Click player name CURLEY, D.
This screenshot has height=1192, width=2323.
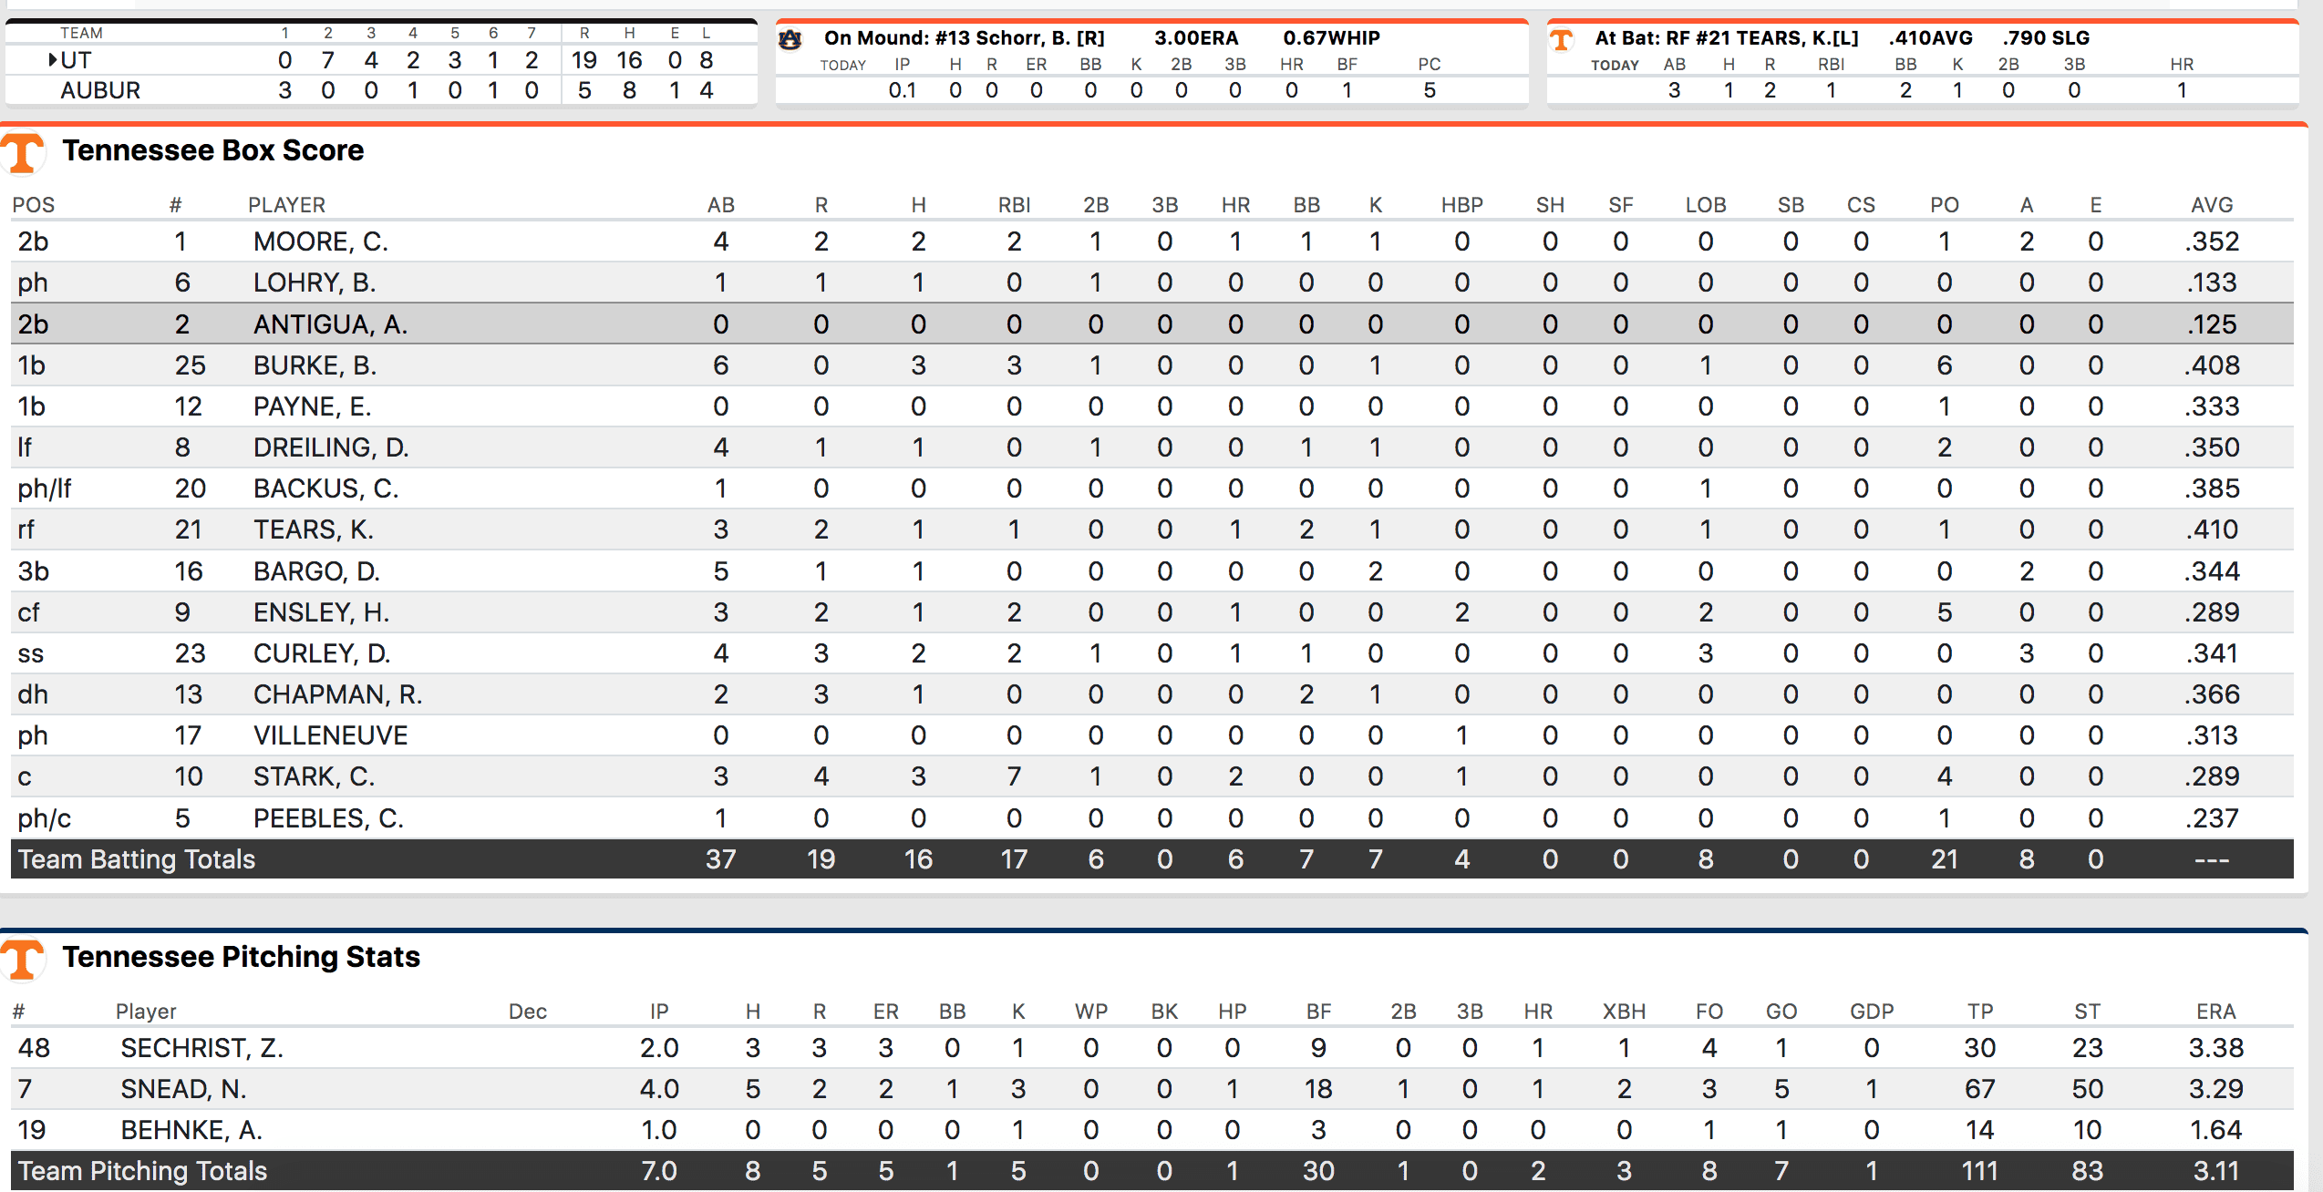pyautogui.click(x=321, y=653)
